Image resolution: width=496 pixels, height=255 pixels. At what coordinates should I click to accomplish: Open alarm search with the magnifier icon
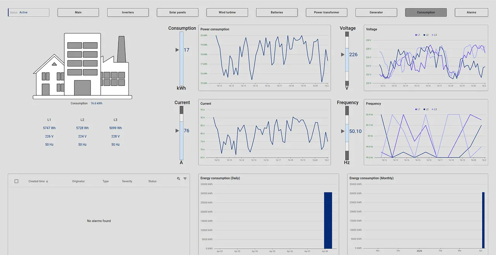click(x=178, y=179)
